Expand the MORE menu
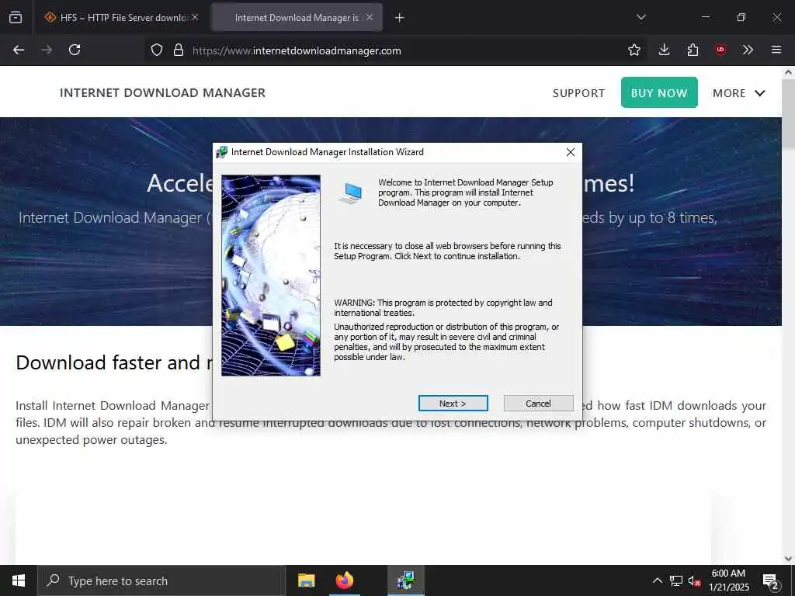Viewport: 795px width, 596px height. coord(739,93)
